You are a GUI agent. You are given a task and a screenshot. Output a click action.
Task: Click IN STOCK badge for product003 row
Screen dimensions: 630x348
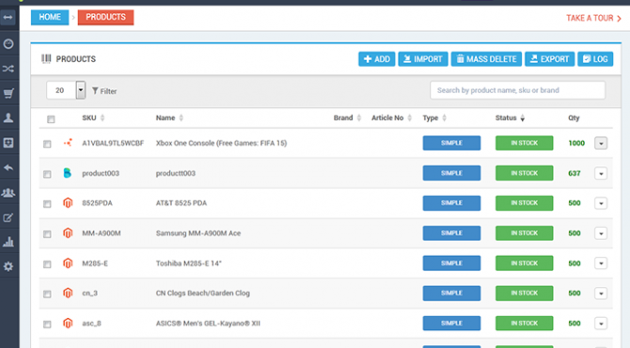pyautogui.click(x=525, y=173)
